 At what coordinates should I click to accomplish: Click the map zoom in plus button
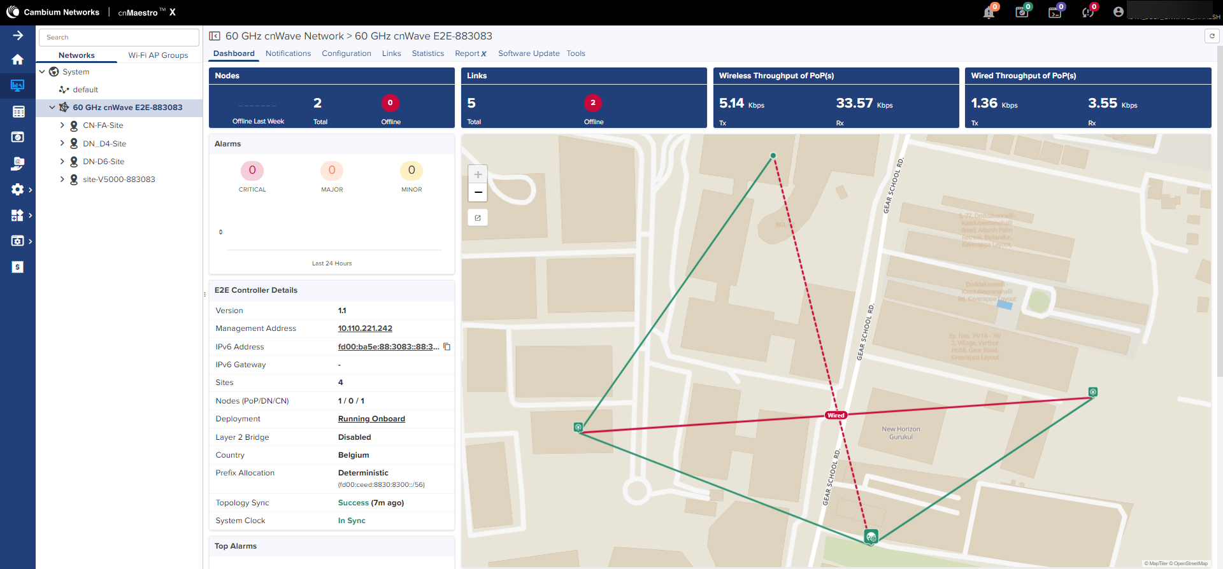click(478, 174)
